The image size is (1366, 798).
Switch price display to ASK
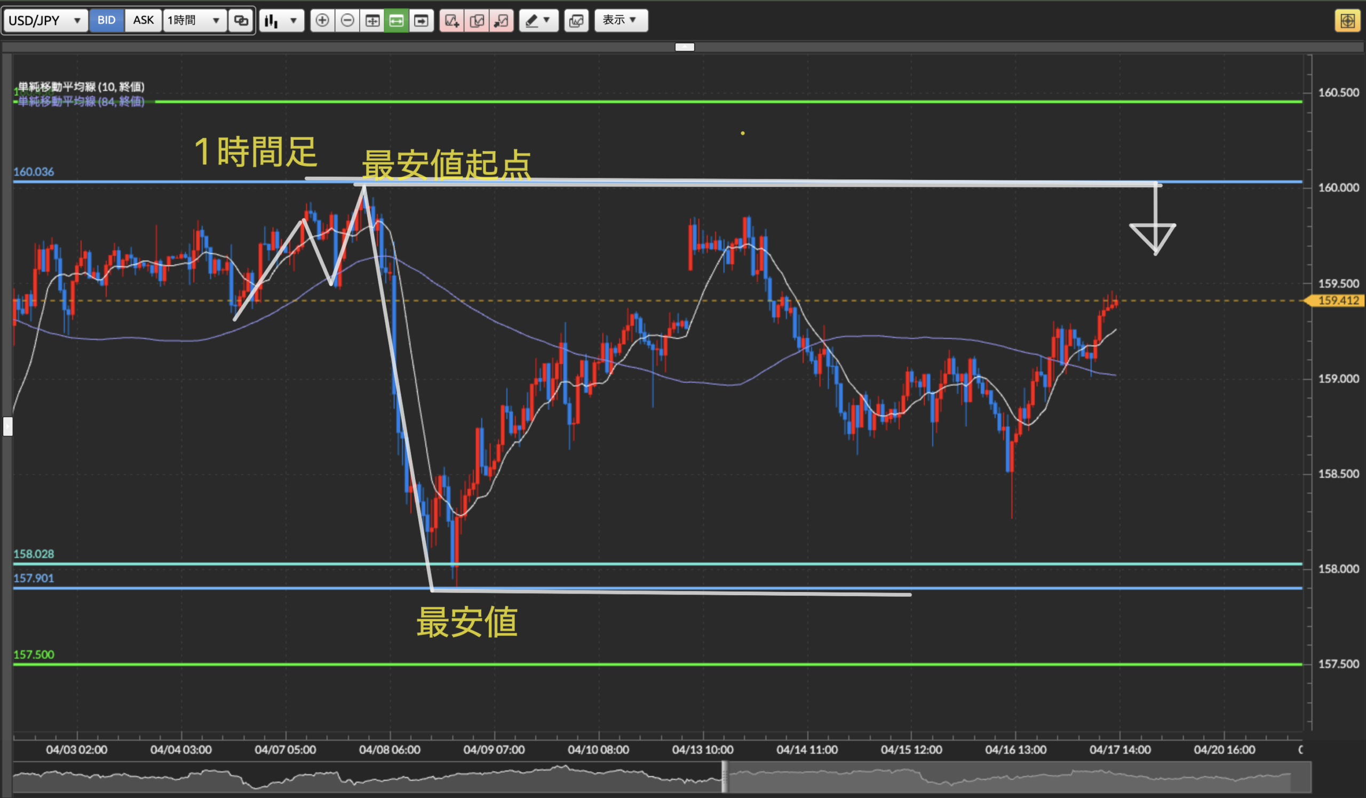[x=143, y=21]
